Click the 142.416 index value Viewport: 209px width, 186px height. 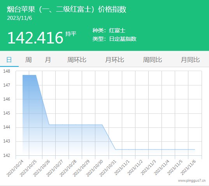point(35,38)
